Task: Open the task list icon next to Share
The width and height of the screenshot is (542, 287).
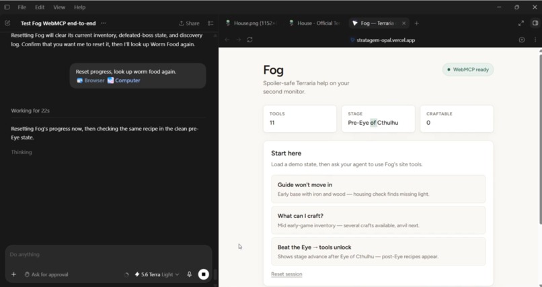Action: 210,23
